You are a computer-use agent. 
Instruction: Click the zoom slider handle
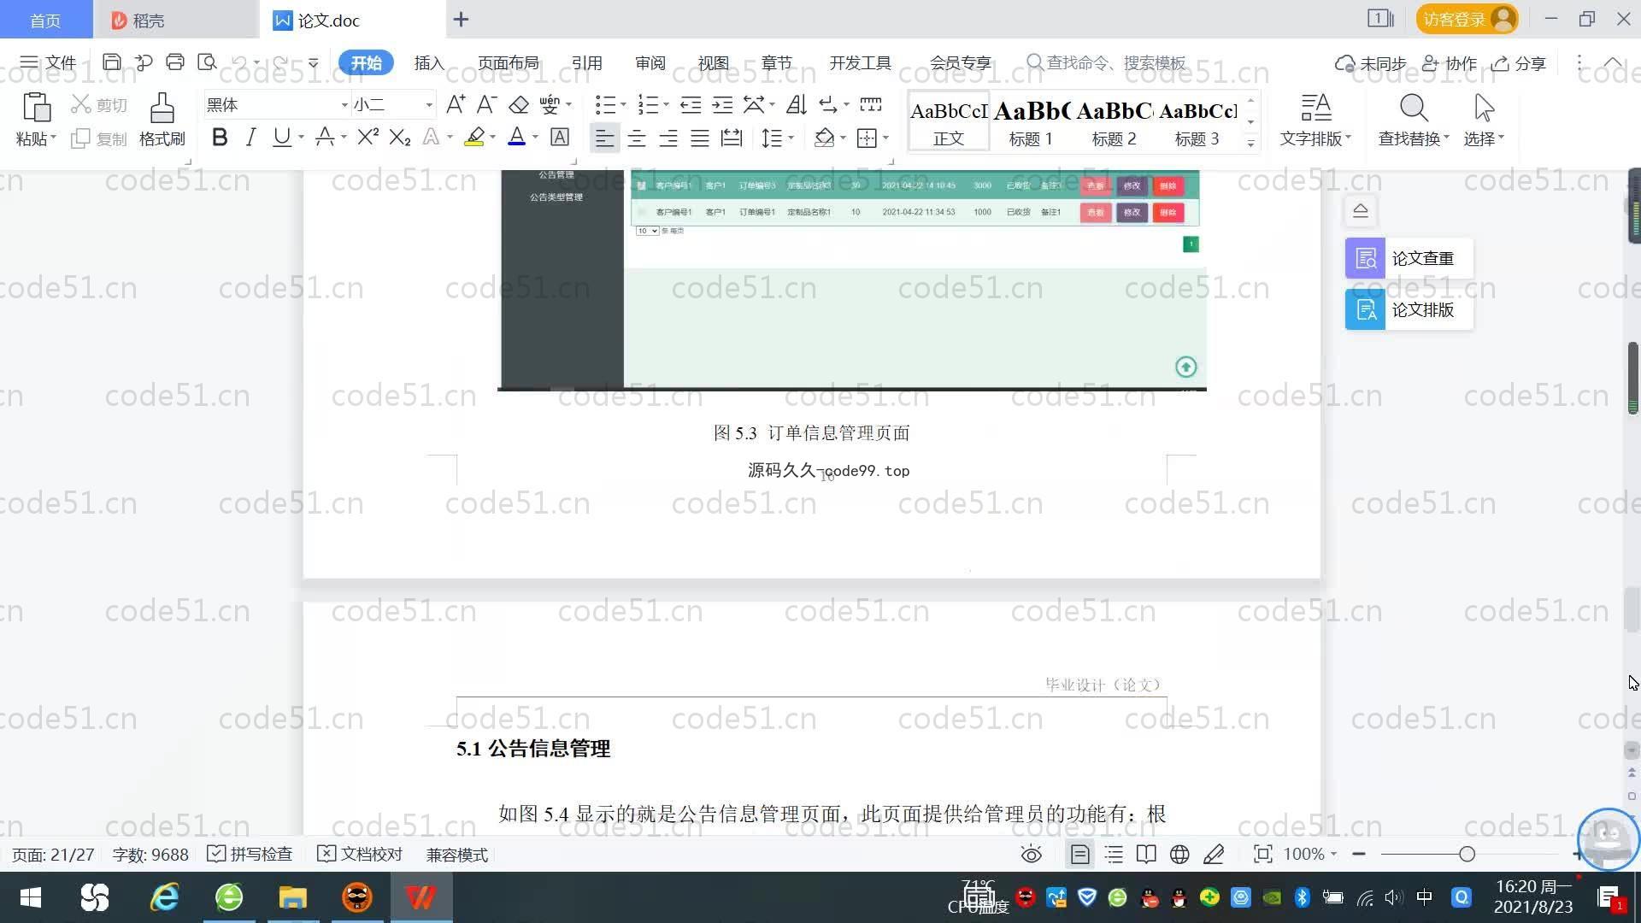tap(1467, 854)
